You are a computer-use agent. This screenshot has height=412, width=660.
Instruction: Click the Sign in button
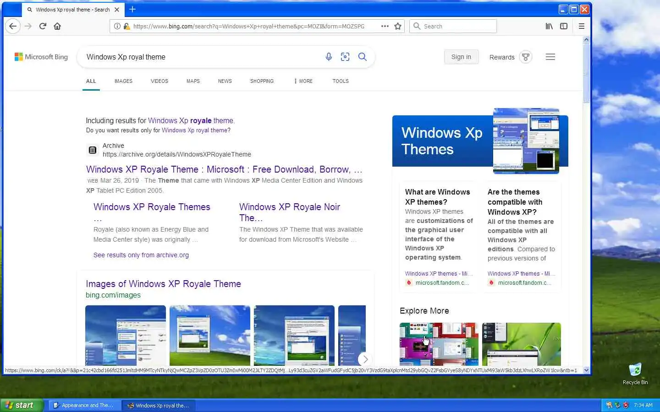(x=461, y=57)
